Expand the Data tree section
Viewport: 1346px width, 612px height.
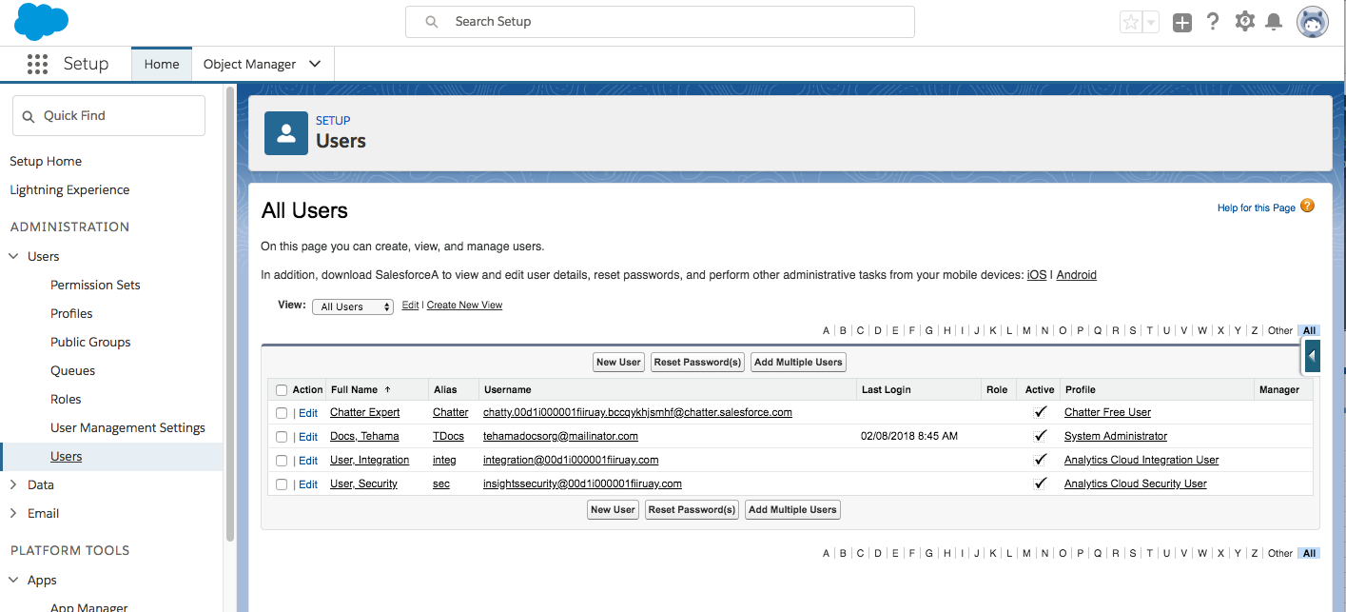pyautogui.click(x=14, y=484)
